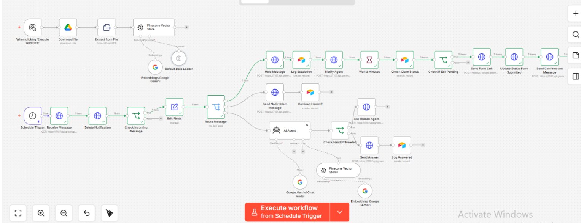581x223 pixels.
Task: Click the Schedule Trigger node
Action: (x=32, y=116)
